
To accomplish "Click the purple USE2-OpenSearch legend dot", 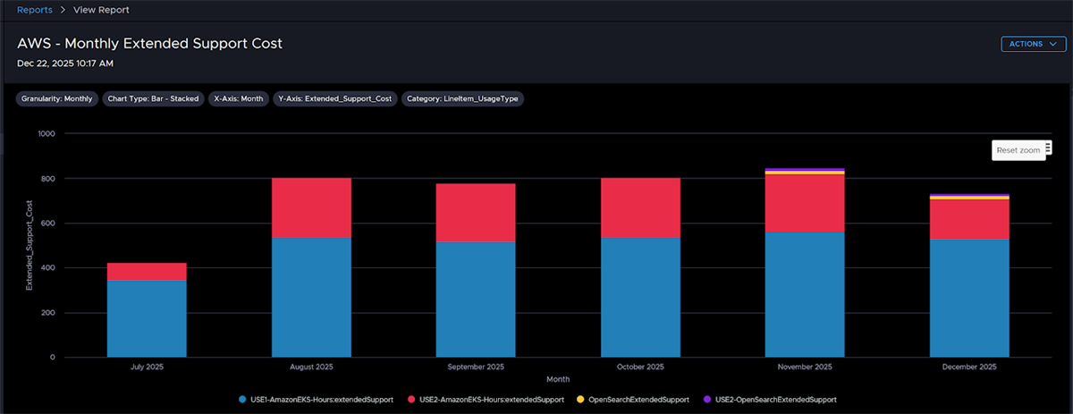I will click(708, 399).
